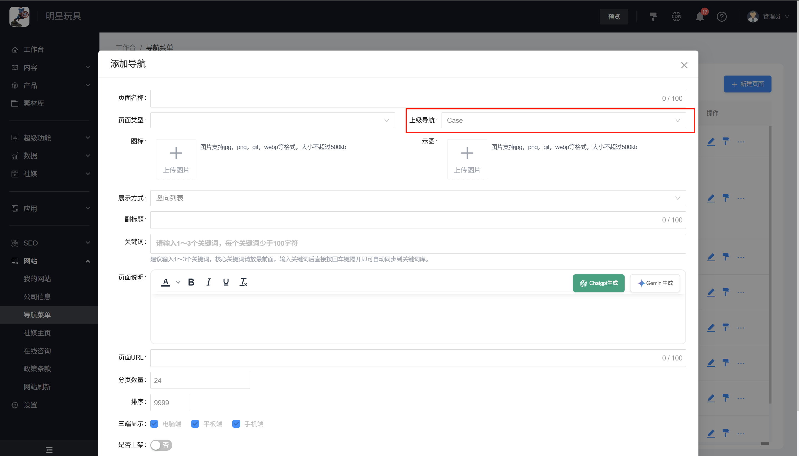The width and height of the screenshot is (799, 456).
Task: Click the 页面名称 input field
Action: tap(404, 98)
